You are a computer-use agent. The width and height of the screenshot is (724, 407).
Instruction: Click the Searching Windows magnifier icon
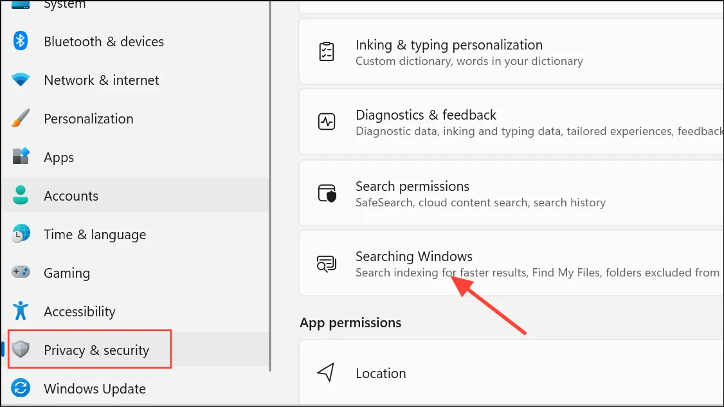(x=327, y=264)
